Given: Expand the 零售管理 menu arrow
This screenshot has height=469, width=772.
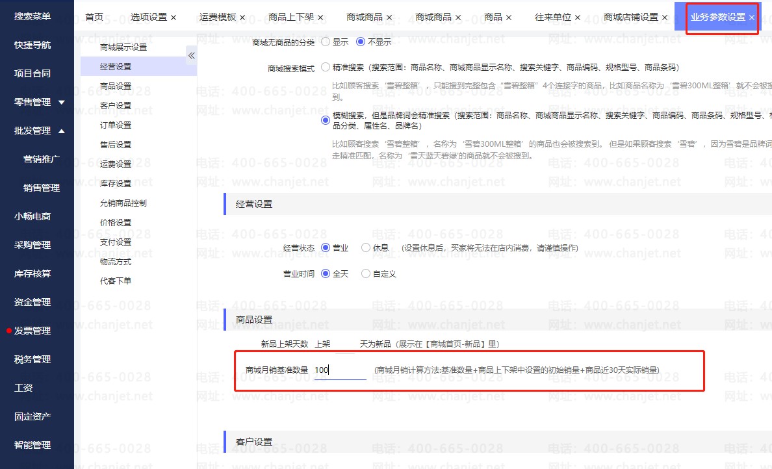Looking at the screenshot, I should [x=62, y=103].
